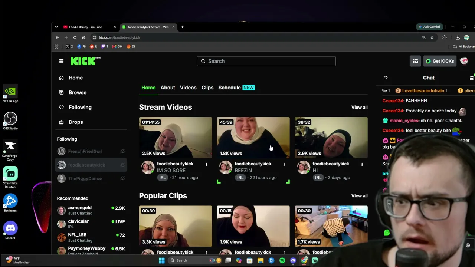Toggle notifications for FrenchFriedGorl
Image resolution: width=475 pixels, height=267 pixels.
pos(122,151)
